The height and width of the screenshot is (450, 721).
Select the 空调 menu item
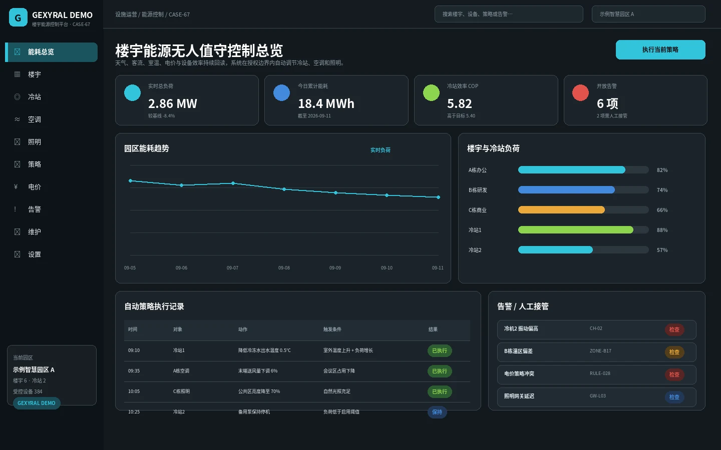coord(51,119)
